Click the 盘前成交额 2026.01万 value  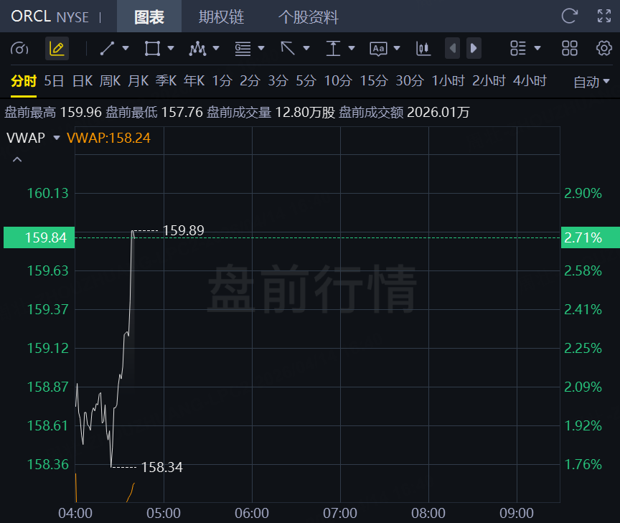pos(404,112)
